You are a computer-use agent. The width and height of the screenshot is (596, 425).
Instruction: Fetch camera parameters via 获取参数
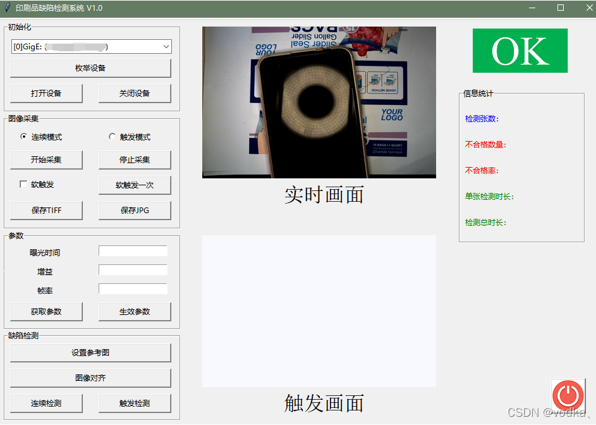click(x=46, y=311)
